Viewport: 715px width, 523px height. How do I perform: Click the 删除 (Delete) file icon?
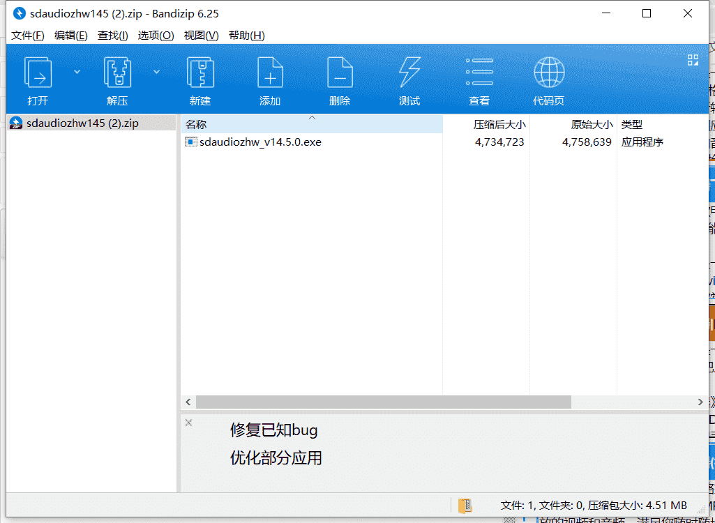point(340,73)
